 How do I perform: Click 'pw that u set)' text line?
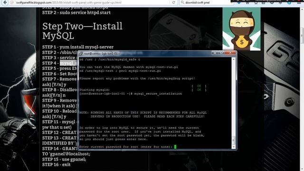pos(57,127)
